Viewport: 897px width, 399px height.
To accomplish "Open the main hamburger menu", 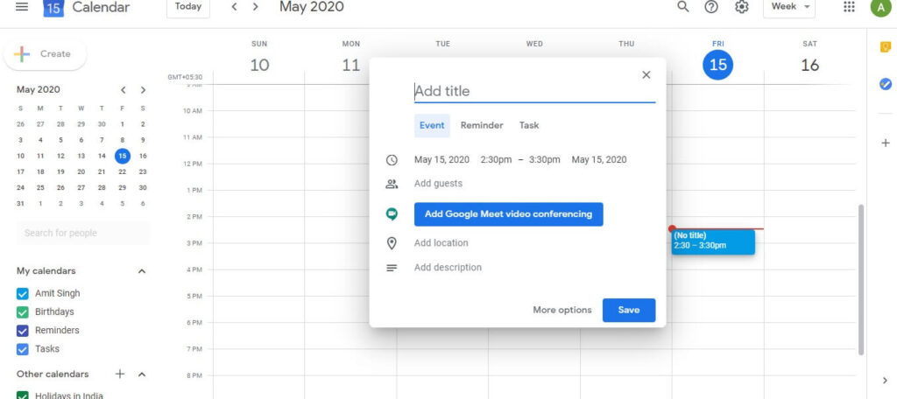I will (22, 7).
